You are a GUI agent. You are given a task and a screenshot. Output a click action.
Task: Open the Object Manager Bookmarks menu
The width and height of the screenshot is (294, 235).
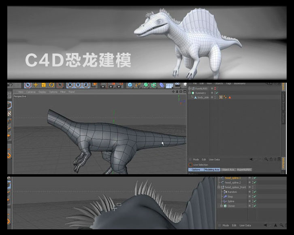[240, 83]
